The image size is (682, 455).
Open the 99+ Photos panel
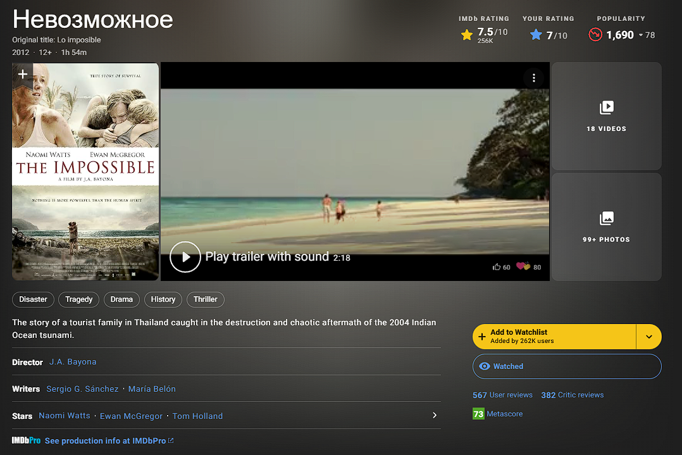(x=606, y=227)
